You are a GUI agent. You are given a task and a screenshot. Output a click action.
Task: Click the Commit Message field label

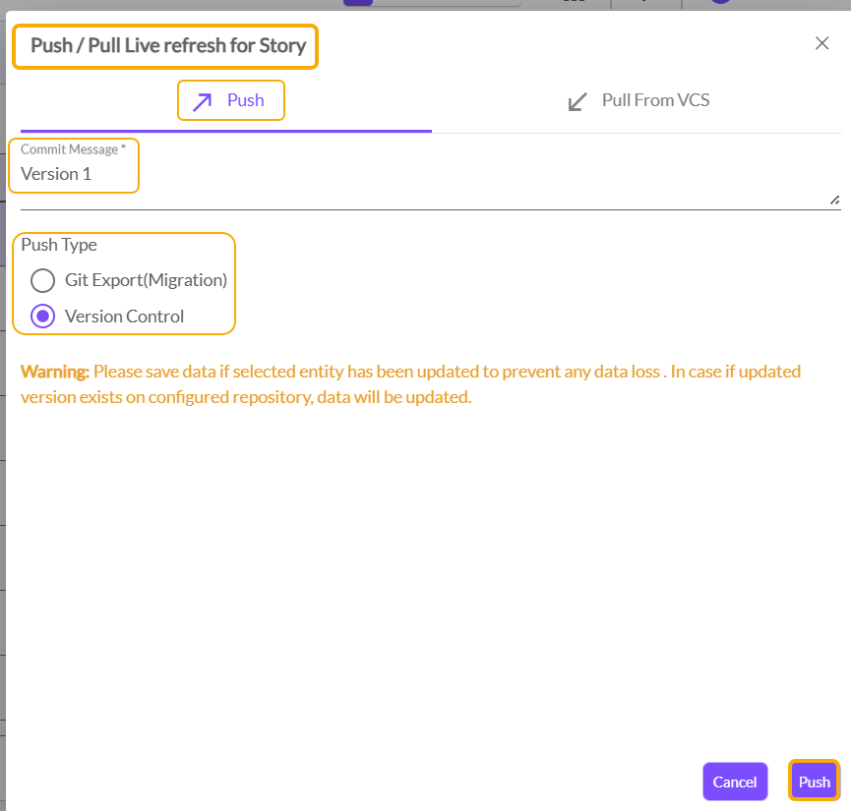click(x=73, y=149)
